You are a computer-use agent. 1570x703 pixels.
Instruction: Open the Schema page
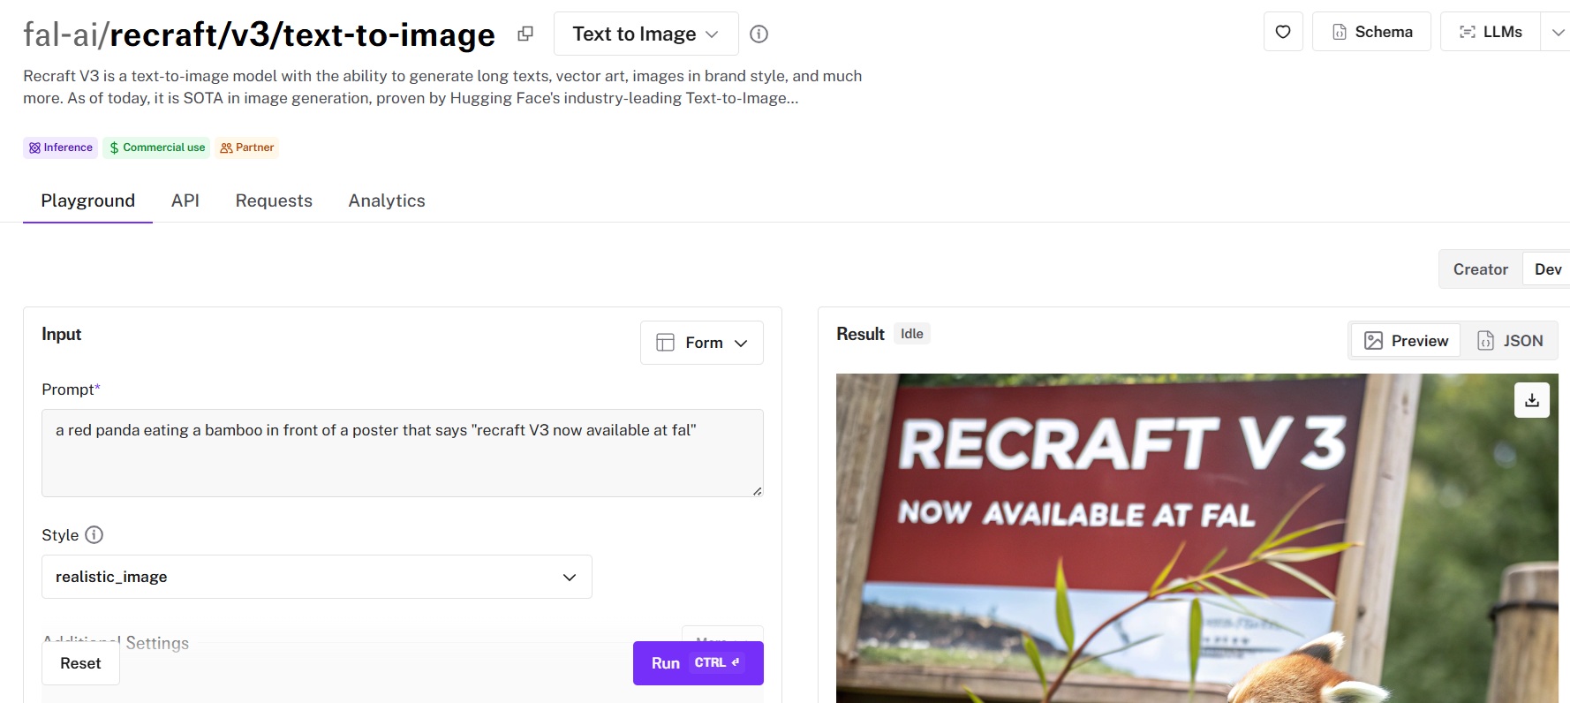point(1371,32)
